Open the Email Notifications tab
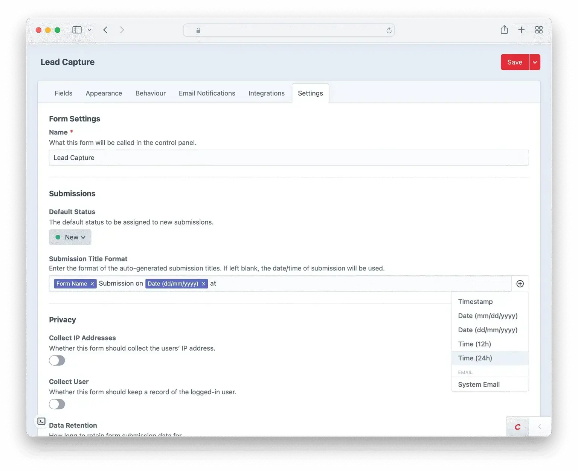Viewport: 578px width, 471px height. (207, 93)
